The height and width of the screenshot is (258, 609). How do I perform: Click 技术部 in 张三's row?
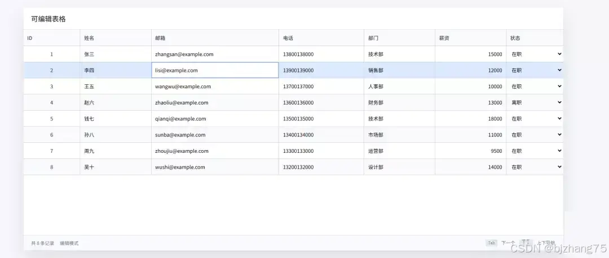[x=399, y=54]
